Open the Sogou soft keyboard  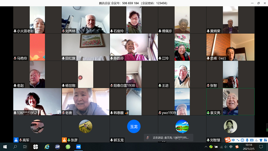tap(252, 140)
